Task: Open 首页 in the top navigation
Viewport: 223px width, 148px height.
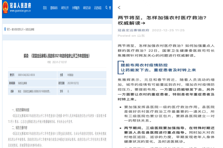Action: [x=45, y=8]
